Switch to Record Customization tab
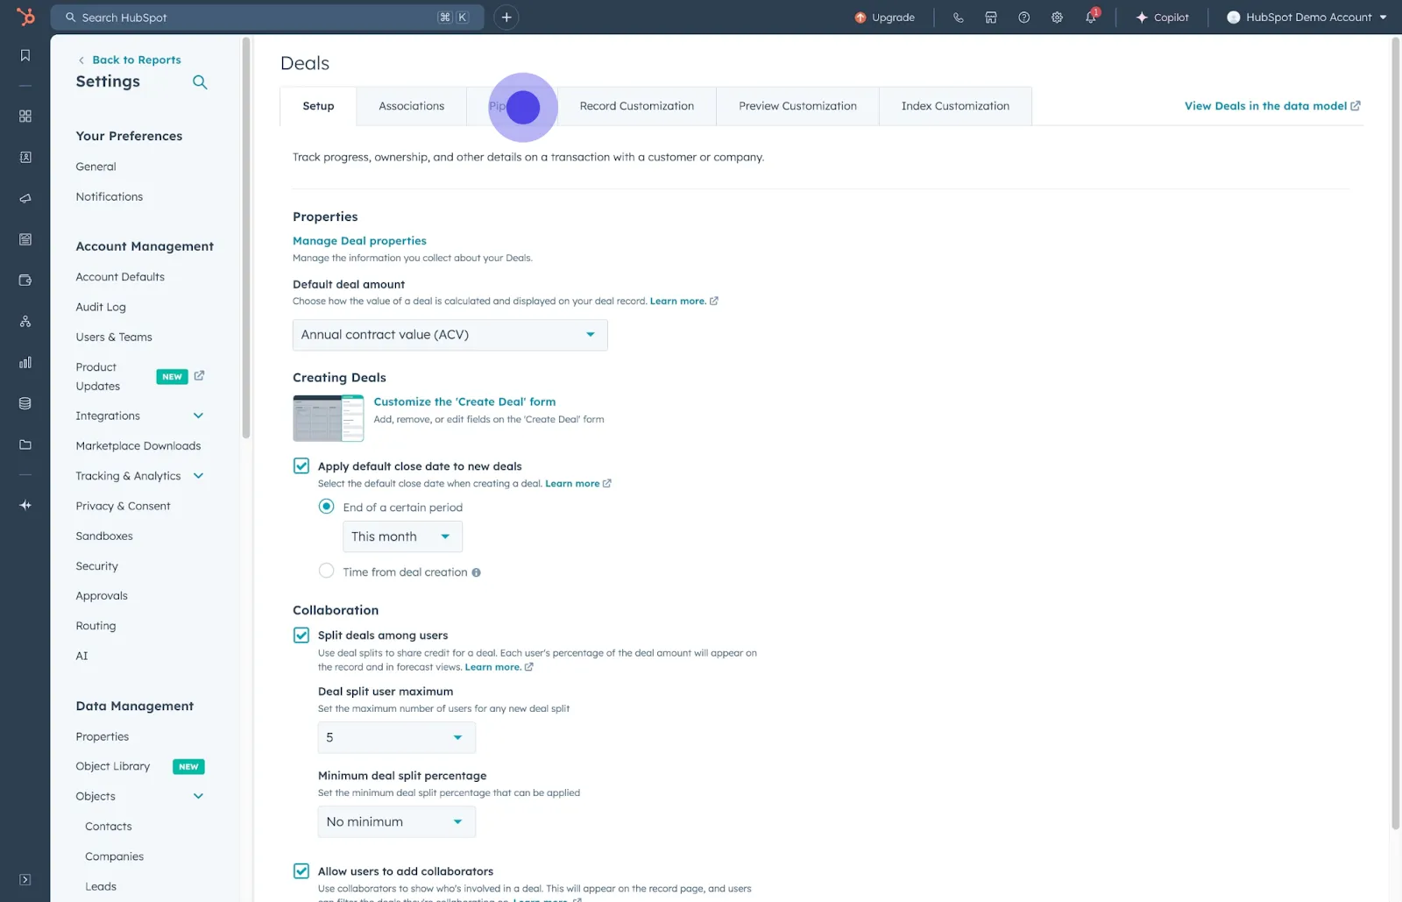The width and height of the screenshot is (1402, 902). [x=636, y=106]
